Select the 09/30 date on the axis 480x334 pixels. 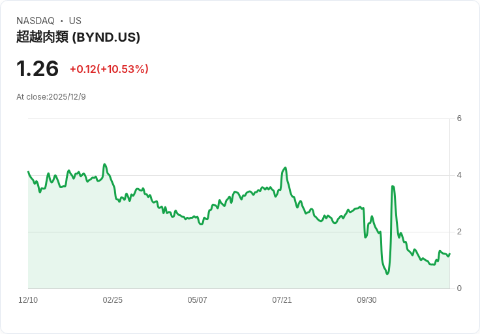[367, 300]
